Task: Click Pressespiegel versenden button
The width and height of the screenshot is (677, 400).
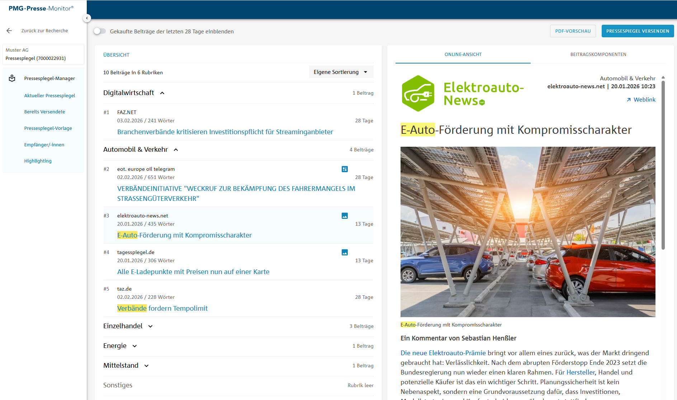Action: click(x=638, y=31)
